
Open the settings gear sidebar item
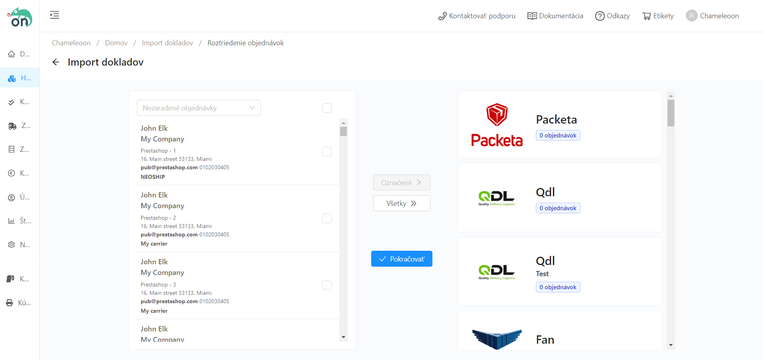(x=12, y=245)
